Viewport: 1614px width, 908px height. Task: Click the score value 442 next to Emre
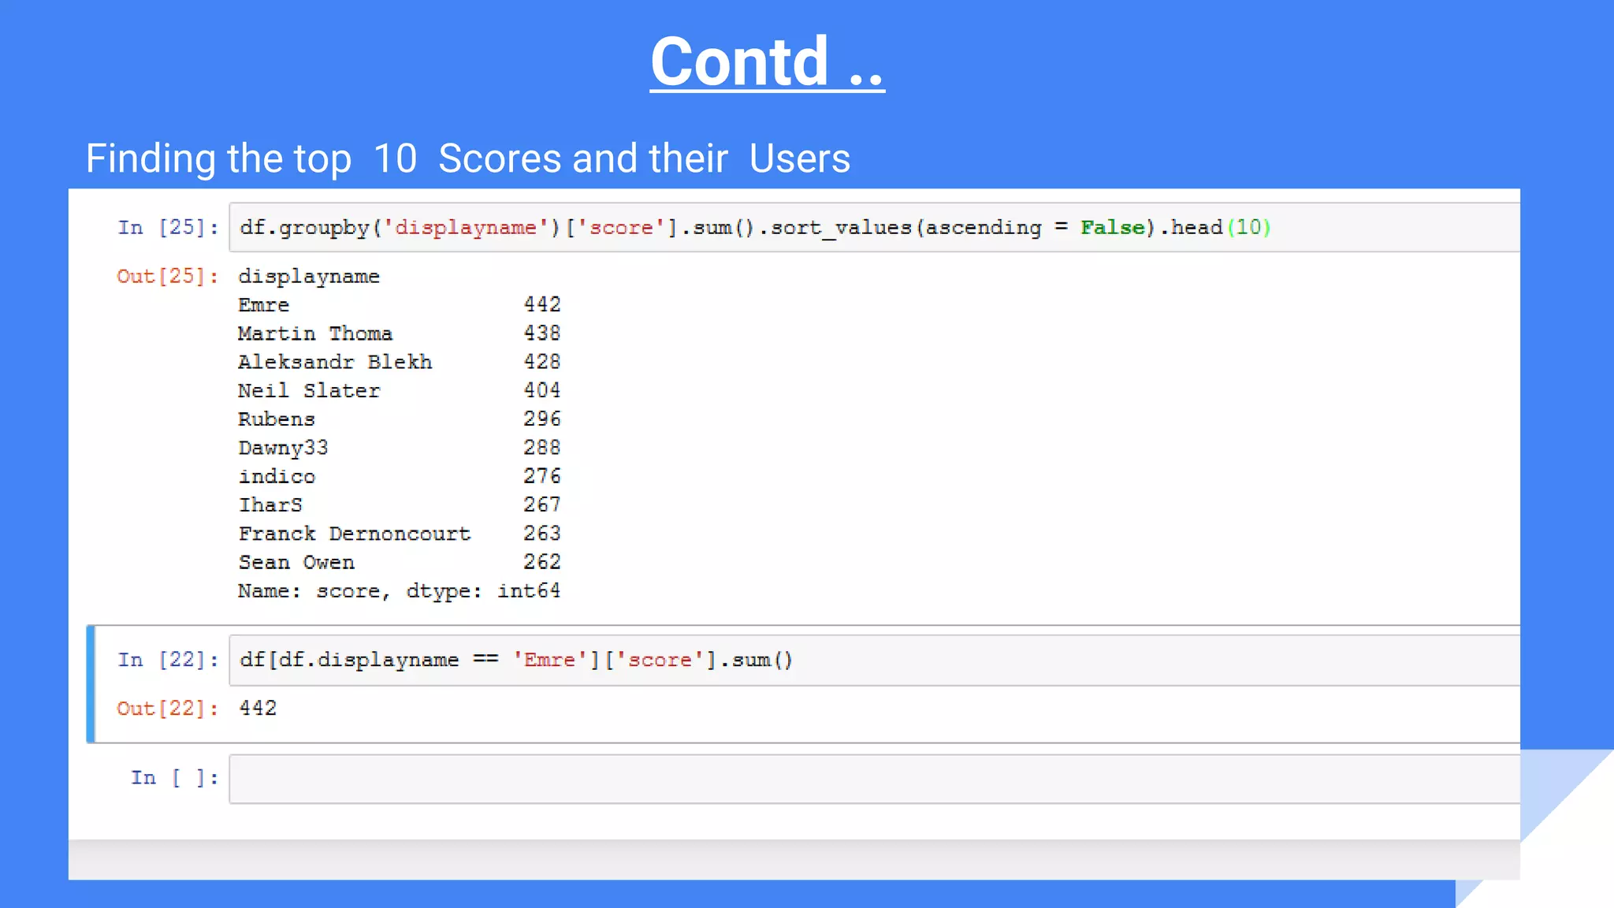point(542,304)
